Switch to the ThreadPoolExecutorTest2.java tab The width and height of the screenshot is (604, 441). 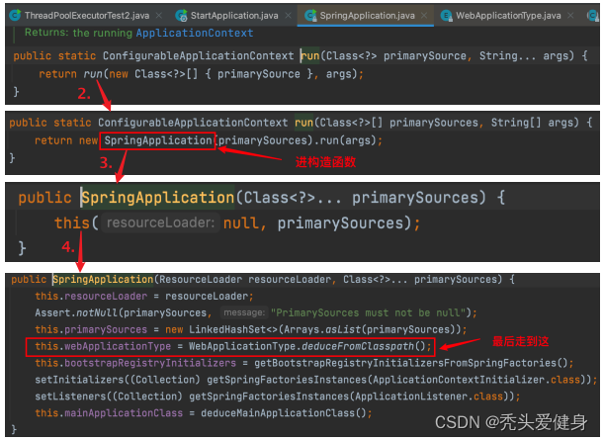[87, 16]
